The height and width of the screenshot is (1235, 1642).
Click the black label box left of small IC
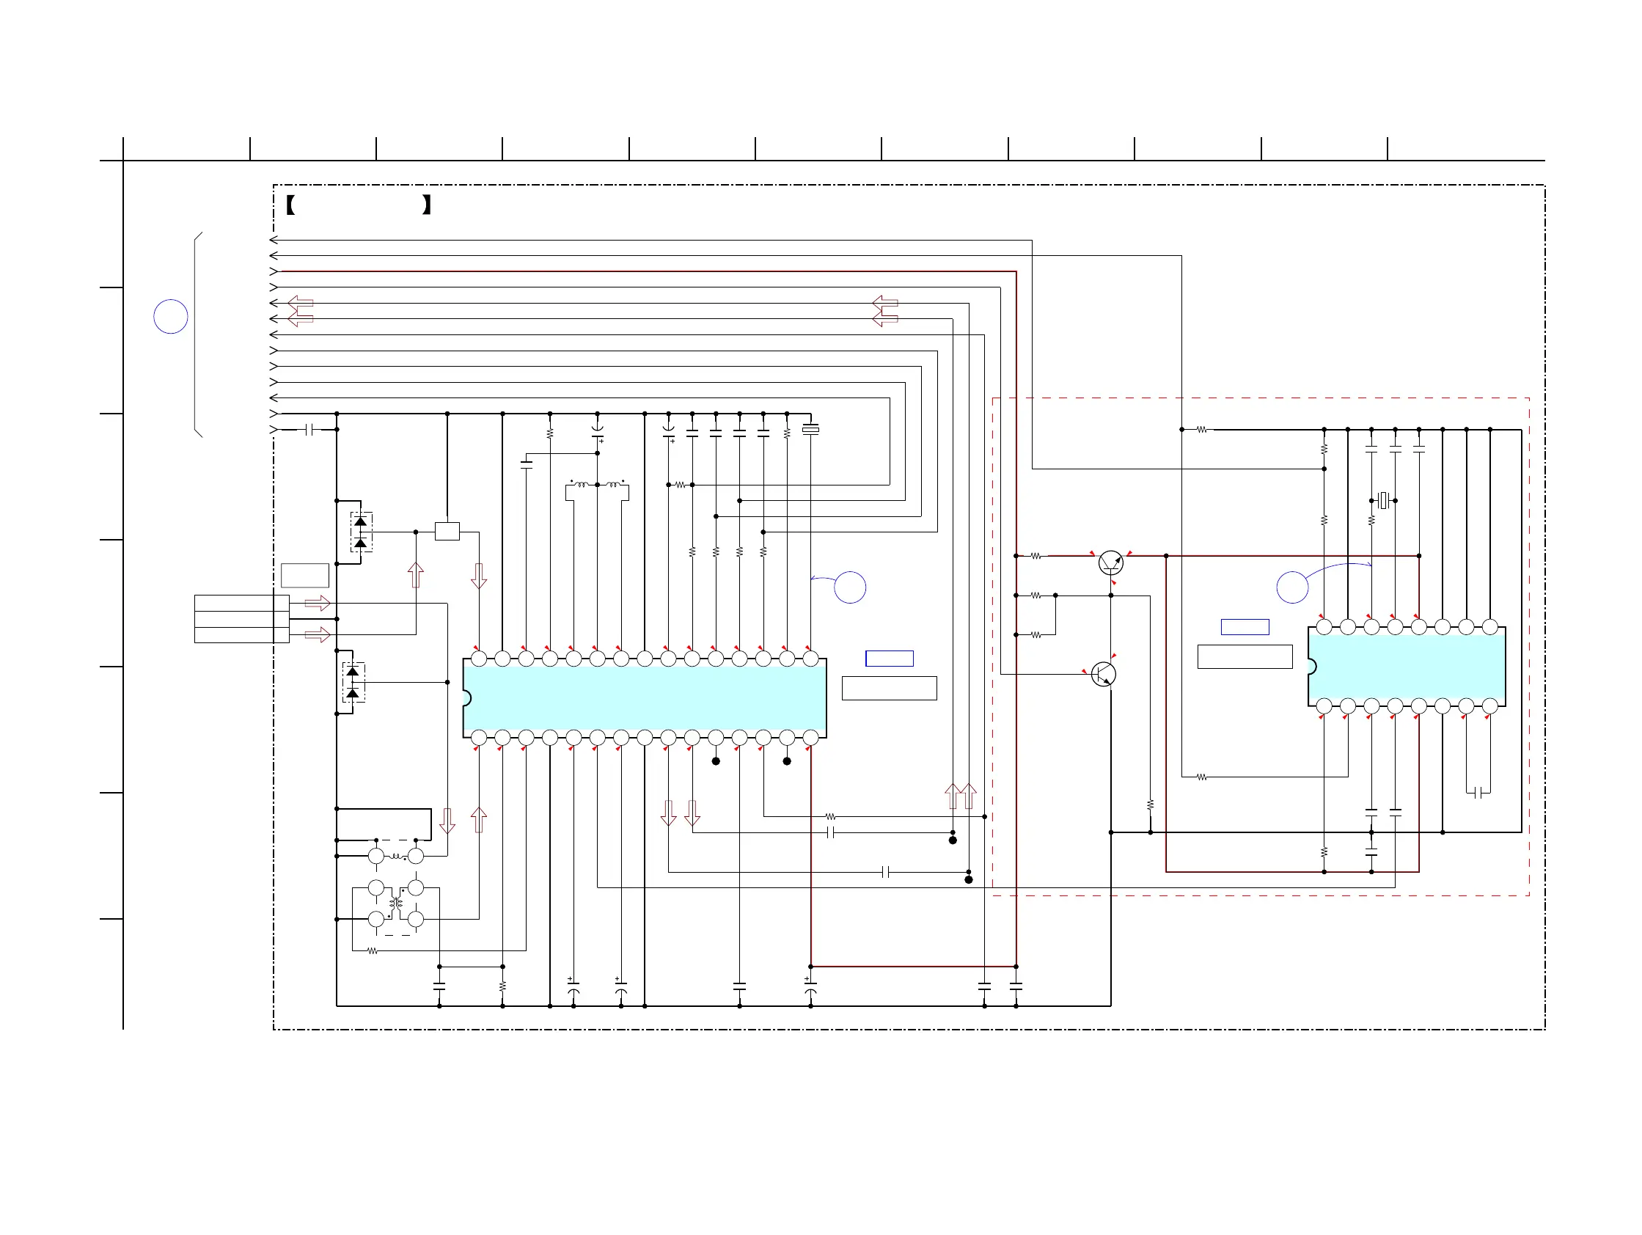[1245, 657]
